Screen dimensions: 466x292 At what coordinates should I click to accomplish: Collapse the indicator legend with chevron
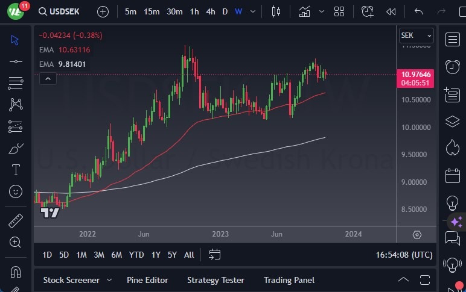click(48, 78)
